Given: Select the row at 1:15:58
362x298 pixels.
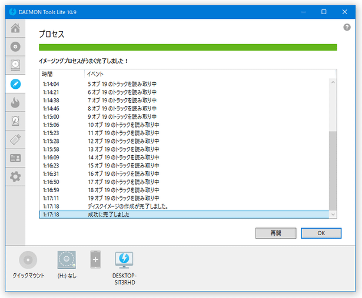Looking at the screenshot, I should tap(184, 149).
